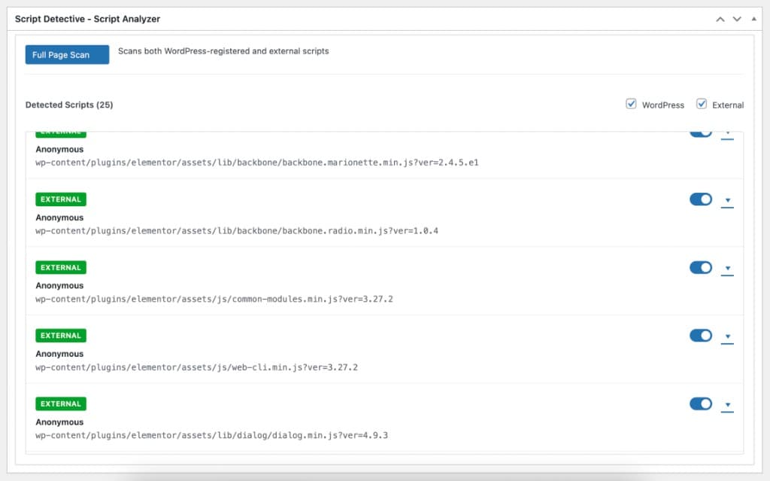Screen dimensions: 770x481
Task: Turn off the backbone.radio.min.js script
Action: (700, 199)
